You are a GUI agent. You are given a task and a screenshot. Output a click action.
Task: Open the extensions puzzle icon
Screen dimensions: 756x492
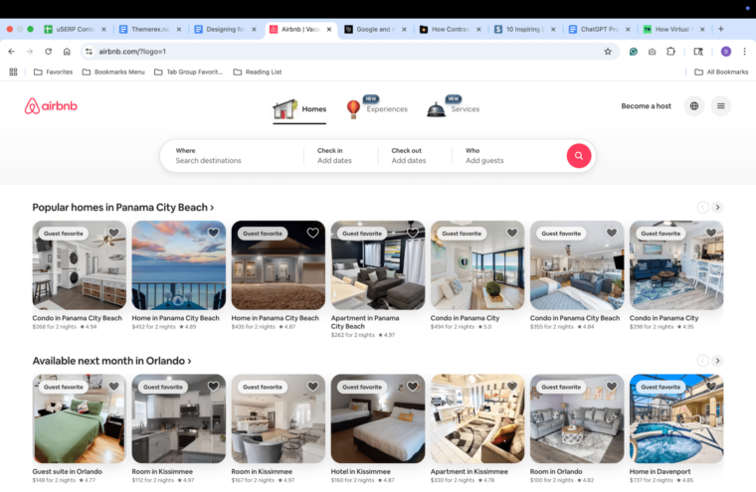coord(670,51)
